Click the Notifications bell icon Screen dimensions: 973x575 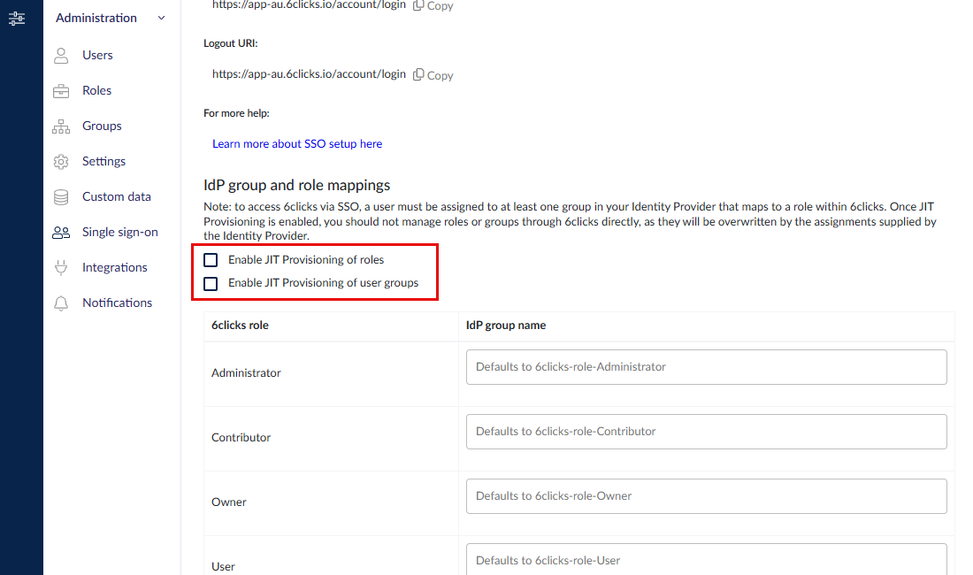(x=61, y=303)
